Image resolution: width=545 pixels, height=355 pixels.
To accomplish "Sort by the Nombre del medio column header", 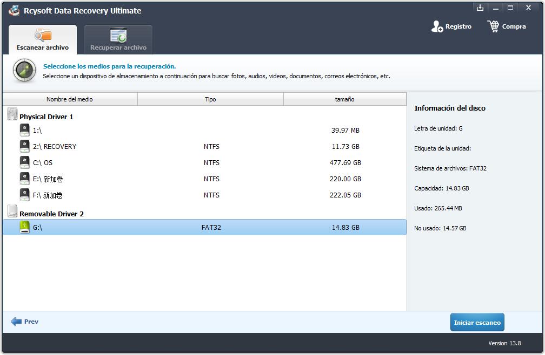I will (70, 99).
